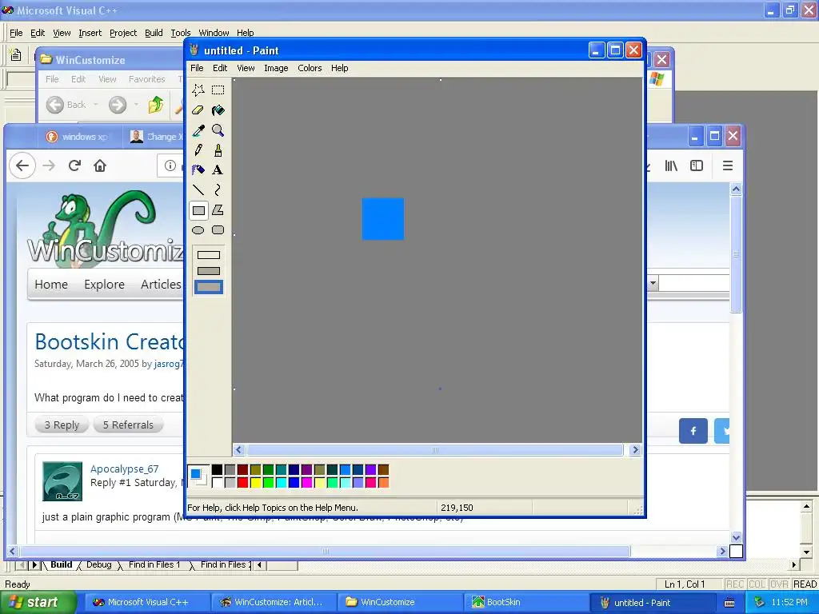The image size is (819, 614).
Task: Open the dropdown arrow beside the site search field
Action: coord(653,283)
